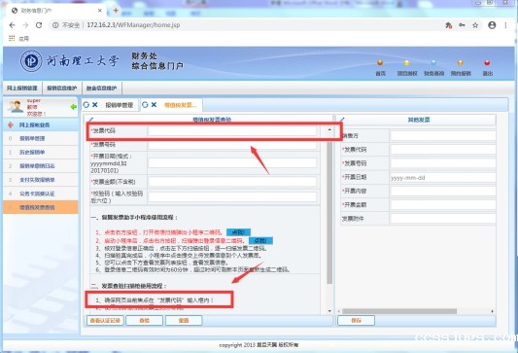Reload the page with the refresh icon
The image size is (518, 353).
39,25
